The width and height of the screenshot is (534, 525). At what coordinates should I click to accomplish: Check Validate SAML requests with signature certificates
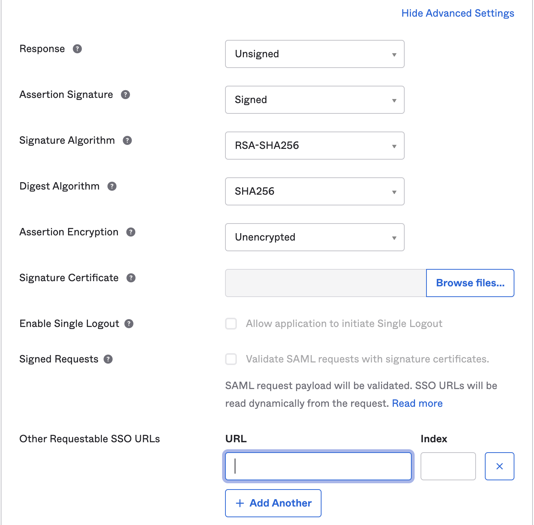tap(231, 359)
